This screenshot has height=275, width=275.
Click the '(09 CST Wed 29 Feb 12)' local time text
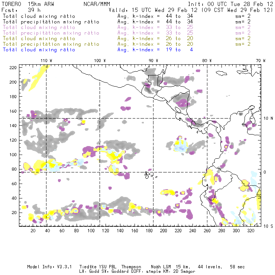(x=237, y=10)
